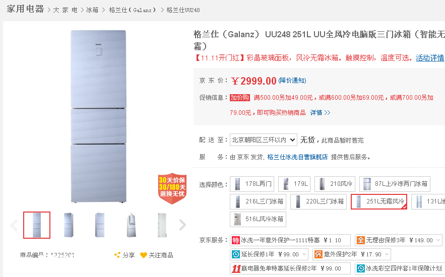Click the heart icon to follow the product
This screenshot has width=445, height=277.
[x=144, y=255]
